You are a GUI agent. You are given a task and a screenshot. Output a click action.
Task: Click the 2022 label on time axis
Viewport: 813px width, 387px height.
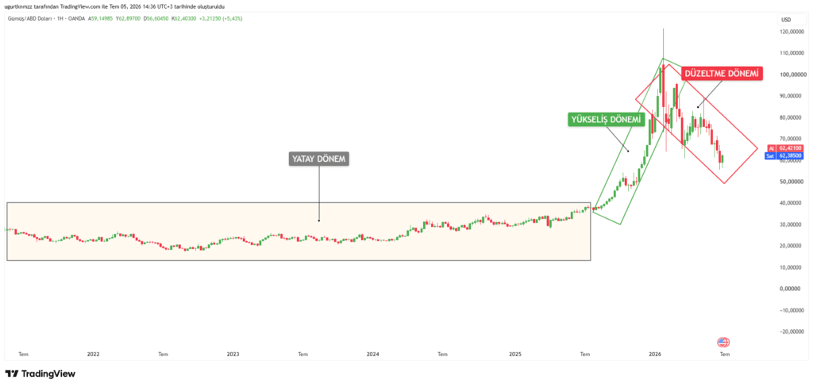[x=94, y=354]
